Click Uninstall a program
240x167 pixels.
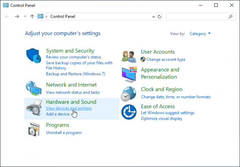(64, 133)
